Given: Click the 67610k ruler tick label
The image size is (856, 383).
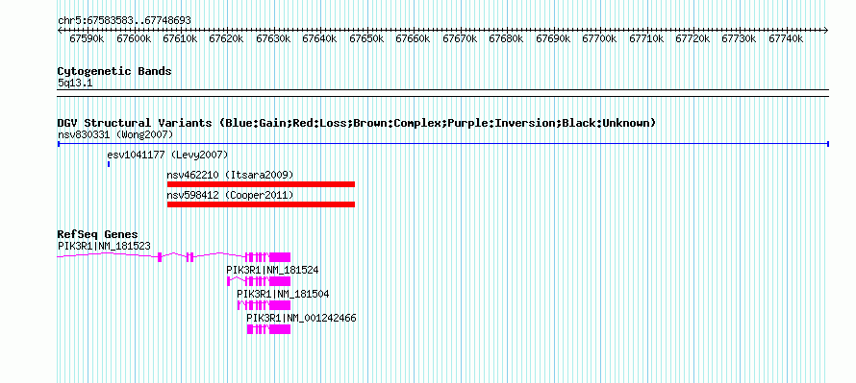Looking at the screenshot, I should pos(180,38).
